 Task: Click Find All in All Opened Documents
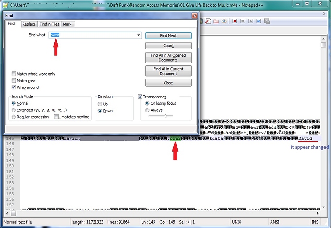[168, 58]
